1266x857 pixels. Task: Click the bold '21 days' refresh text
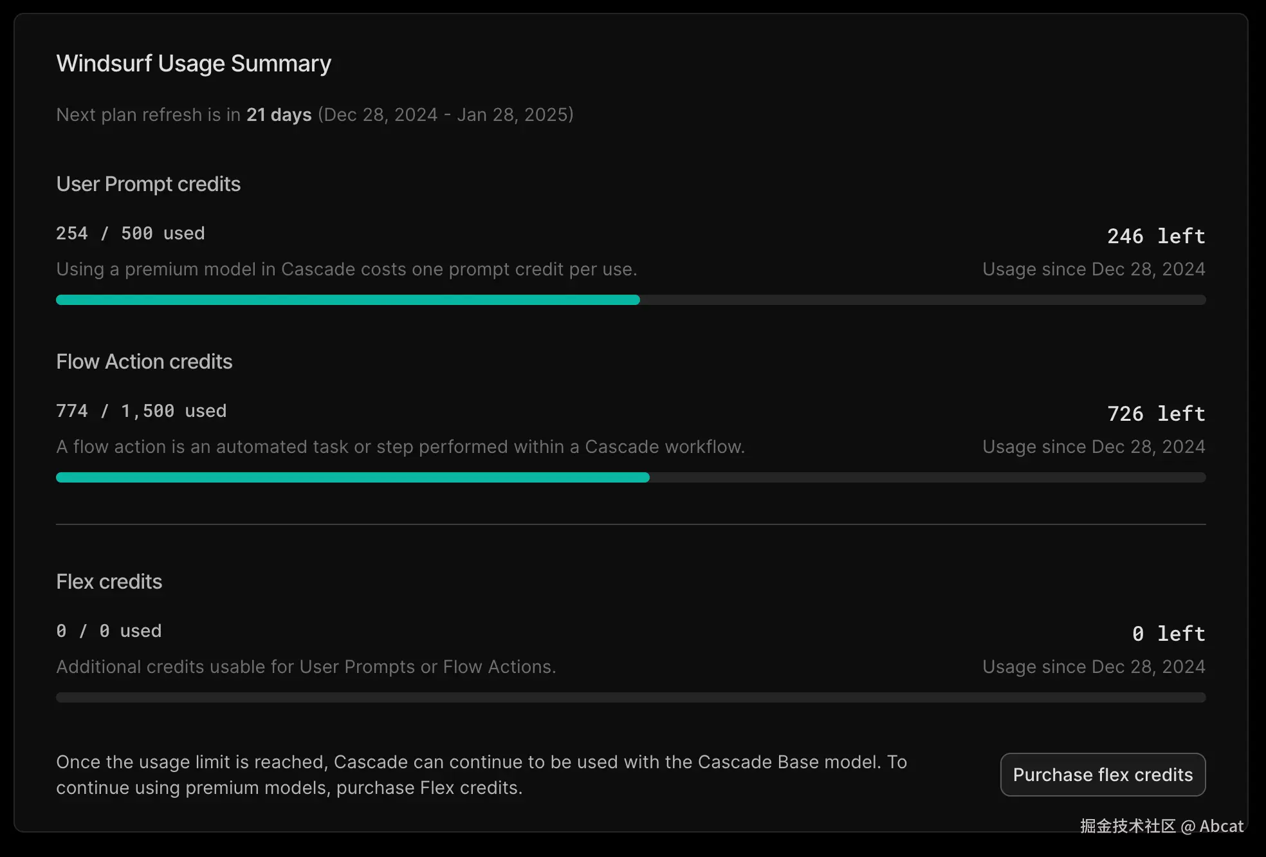279,115
